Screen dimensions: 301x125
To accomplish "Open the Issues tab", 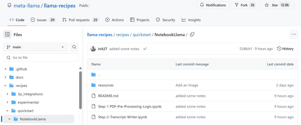I will [x=43, y=20].
